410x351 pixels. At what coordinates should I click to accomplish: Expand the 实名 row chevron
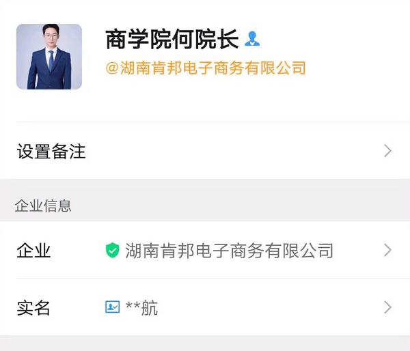point(387,307)
